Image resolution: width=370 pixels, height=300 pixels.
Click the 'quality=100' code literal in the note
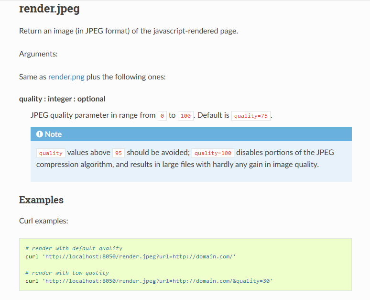213,153
